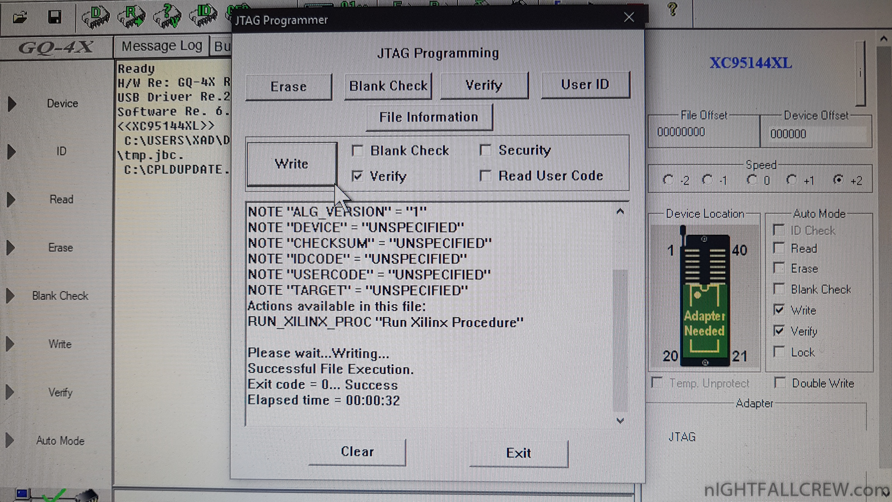Click JTAG log vertical scrollbar thumb

pyautogui.click(x=620, y=340)
